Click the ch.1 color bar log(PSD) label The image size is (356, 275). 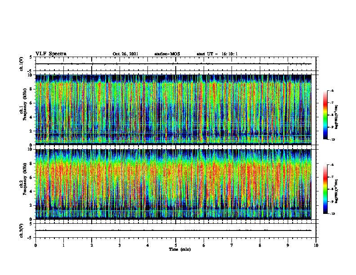coord(337,117)
